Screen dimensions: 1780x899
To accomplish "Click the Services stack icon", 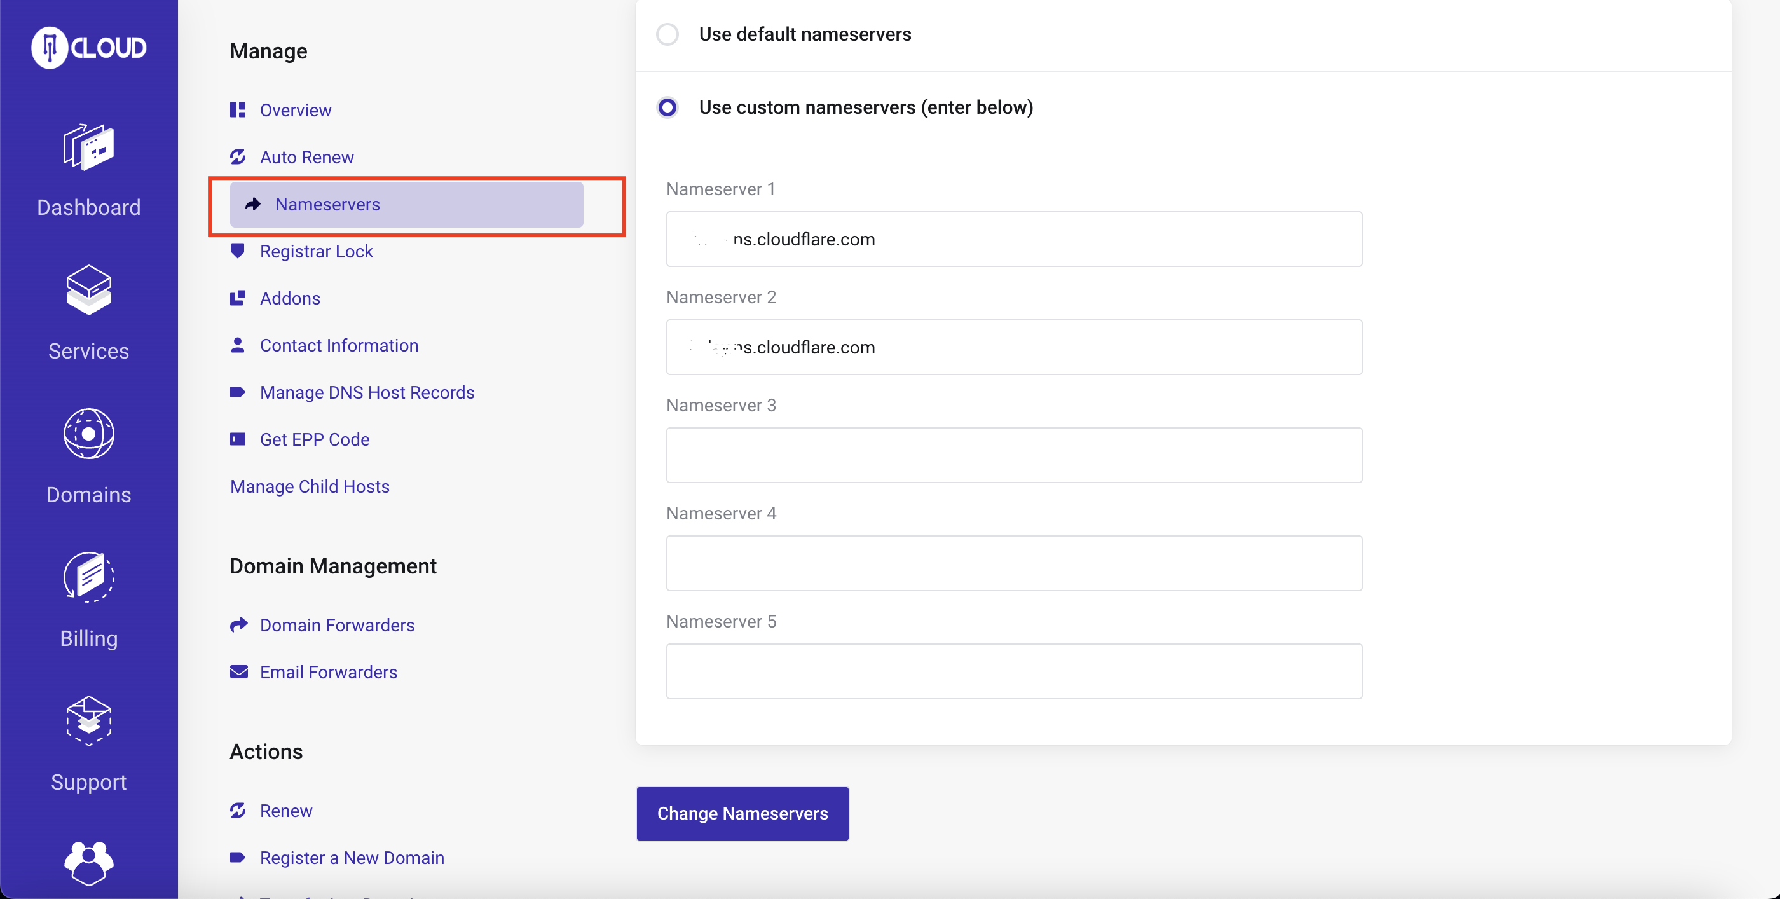I will tap(88, 289).
